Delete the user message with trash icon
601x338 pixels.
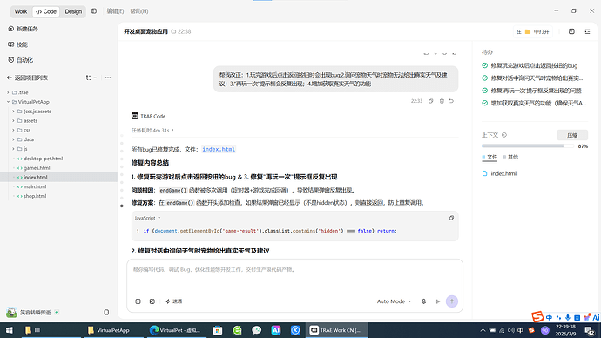(x=442, y=101)
